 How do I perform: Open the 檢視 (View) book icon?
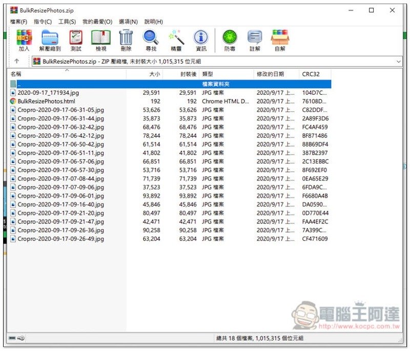point(100,39)
